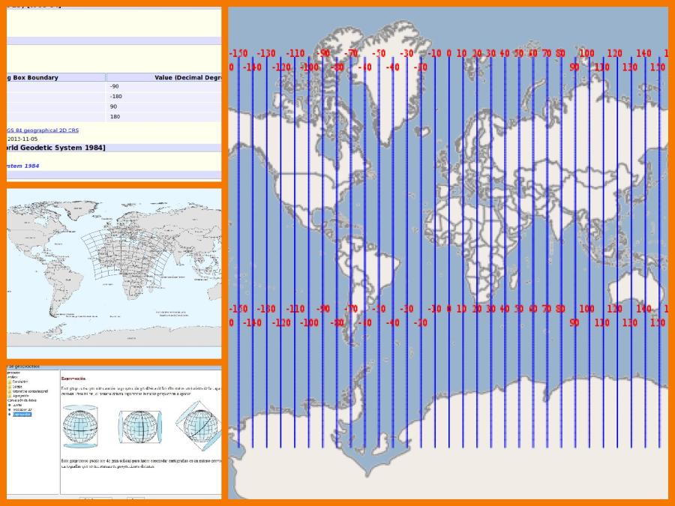Open the italic Geodetic System 1984 link

pyautogui.click(x=21, y=166)
